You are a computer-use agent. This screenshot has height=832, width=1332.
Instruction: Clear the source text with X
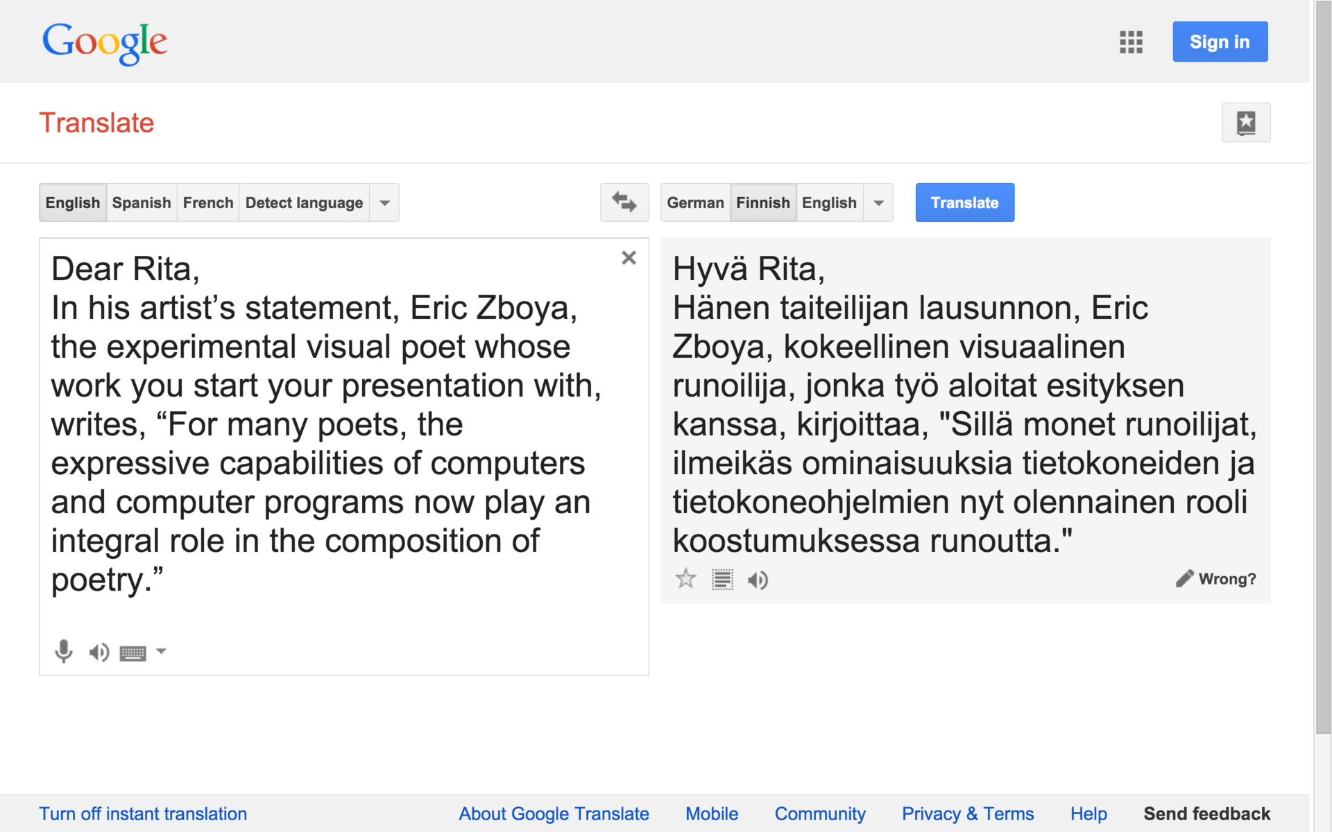point(629,258)
